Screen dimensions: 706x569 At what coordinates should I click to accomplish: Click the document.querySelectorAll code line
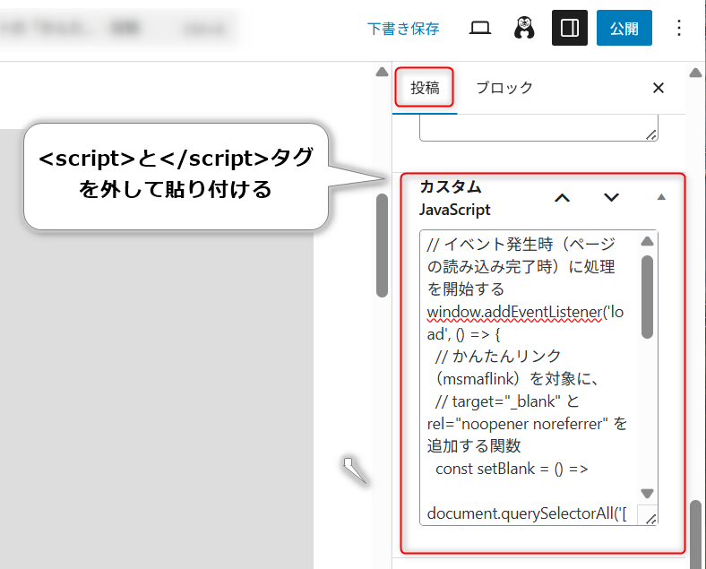click(526, 513)
